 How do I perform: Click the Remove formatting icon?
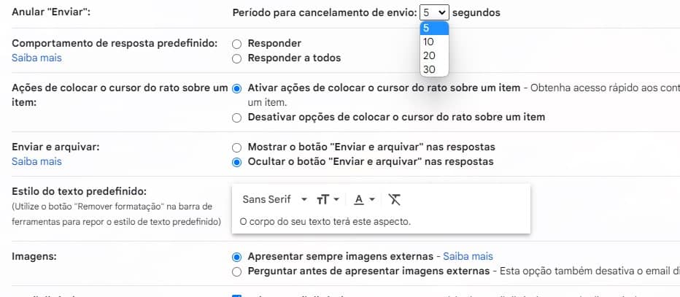coord(394,199)
